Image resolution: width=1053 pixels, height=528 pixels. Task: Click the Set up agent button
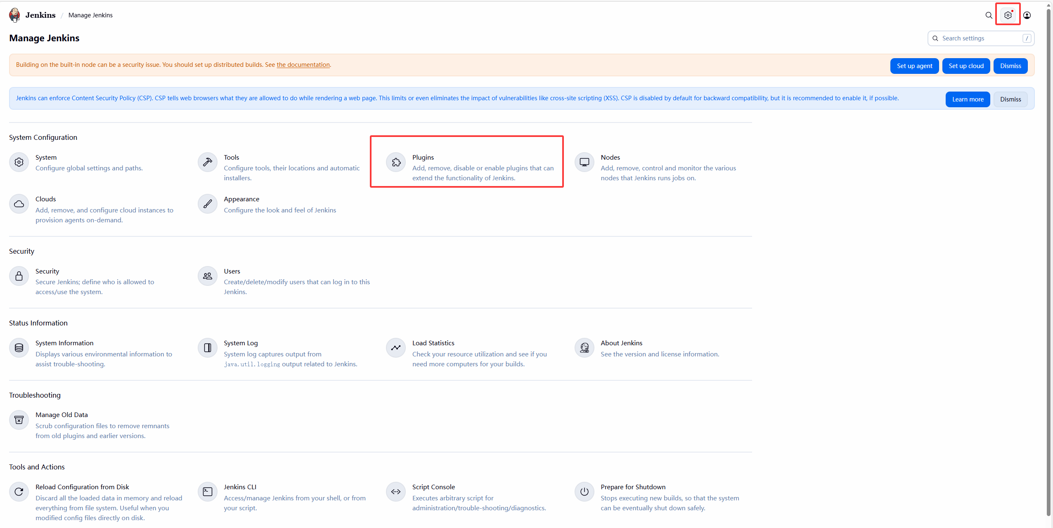tap(914, 66)
